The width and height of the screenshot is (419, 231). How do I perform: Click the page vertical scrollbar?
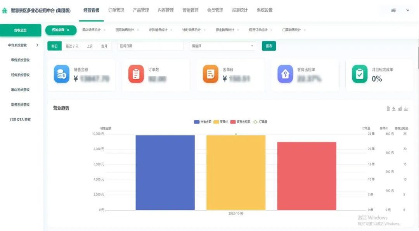click(418, 58)
